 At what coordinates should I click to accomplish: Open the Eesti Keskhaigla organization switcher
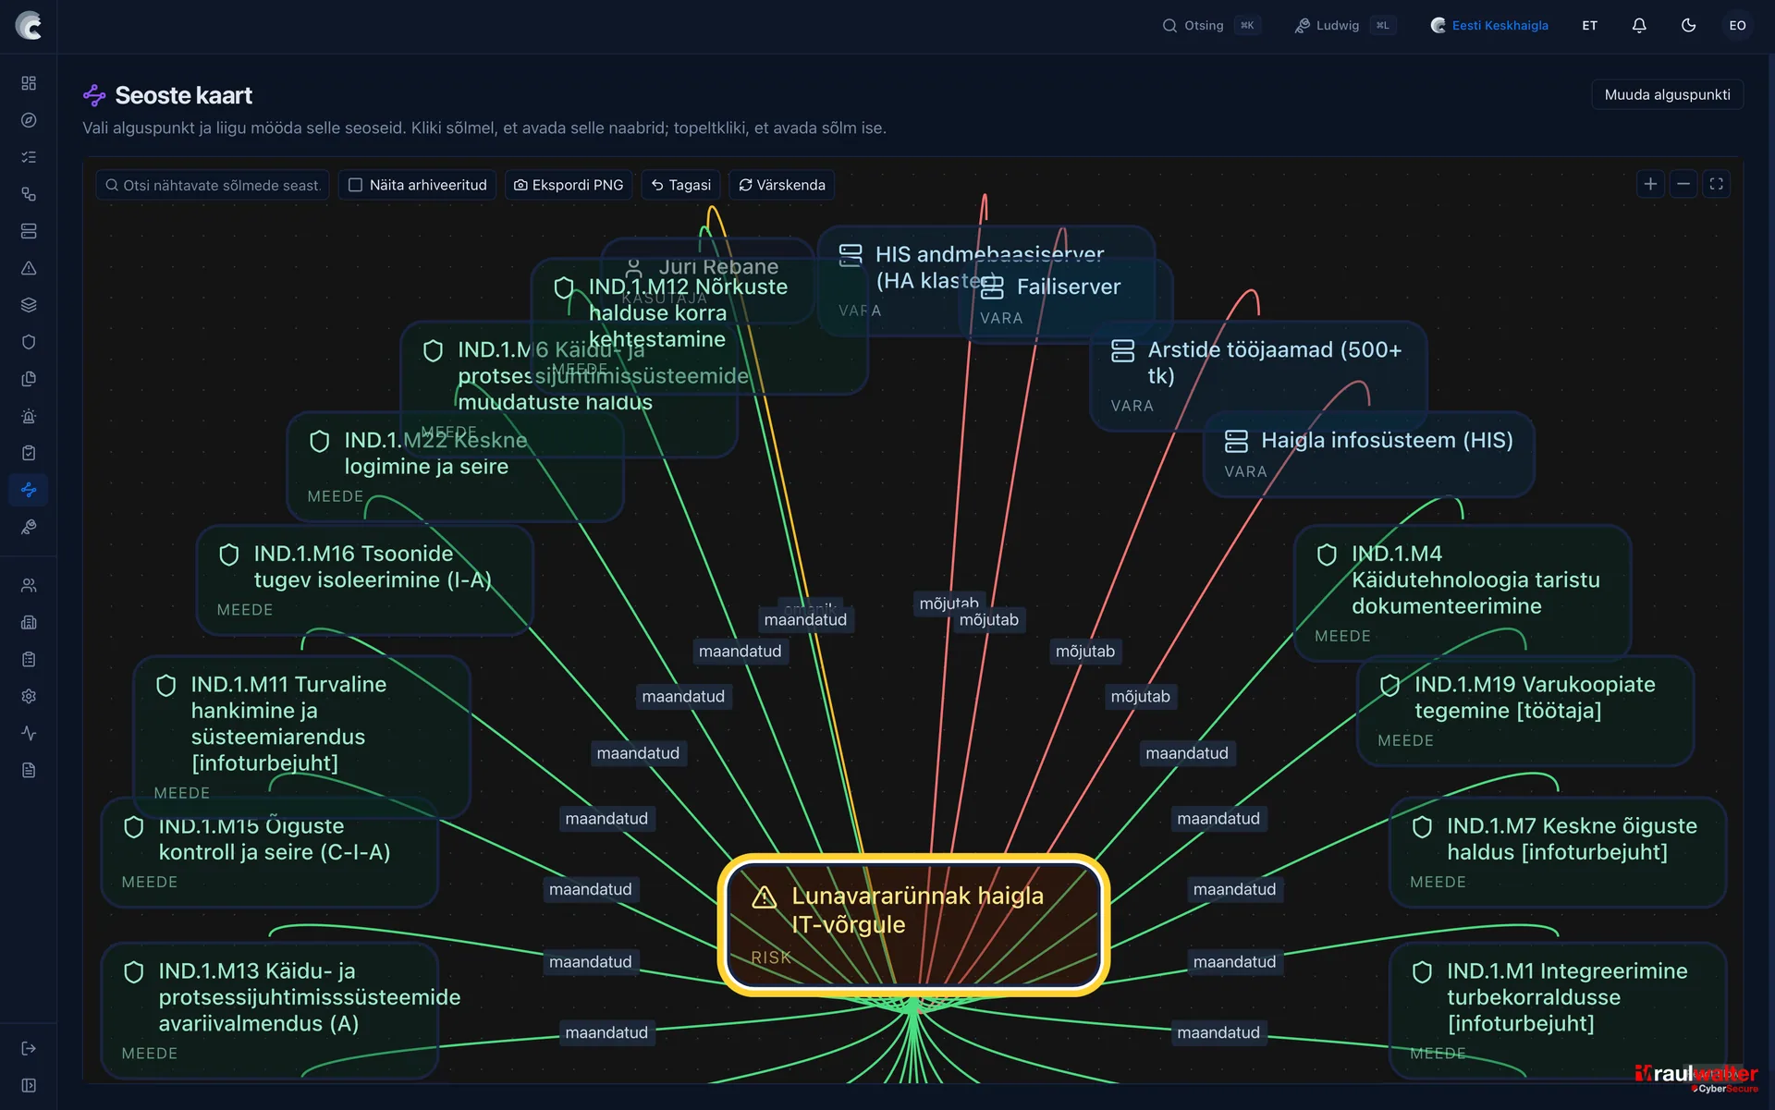(1489, 26)
